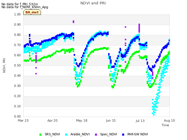The height and width of the screenshot is (140, 187).
Task: Click the 0.10 y-axis tick label
Action: coord(18,106)
